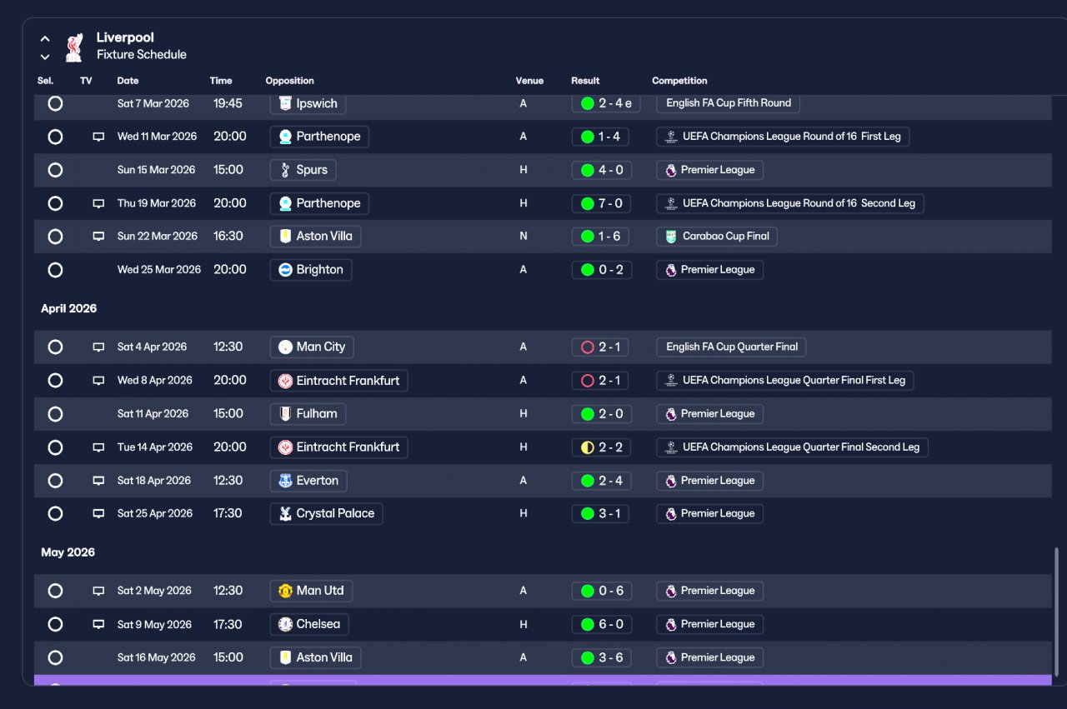The image size is (1067, 709).
Task: Open the English FA Cup Fifth Round competition
Action: (x=729, y=103)
